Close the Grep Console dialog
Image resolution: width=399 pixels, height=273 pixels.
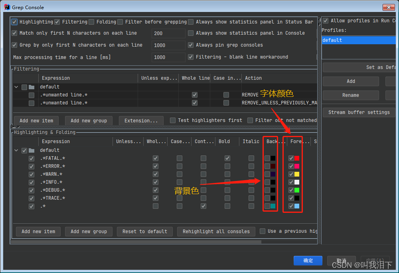click(389, 7)
